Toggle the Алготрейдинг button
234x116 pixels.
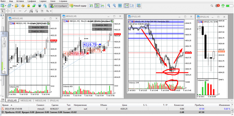point(59,6)
